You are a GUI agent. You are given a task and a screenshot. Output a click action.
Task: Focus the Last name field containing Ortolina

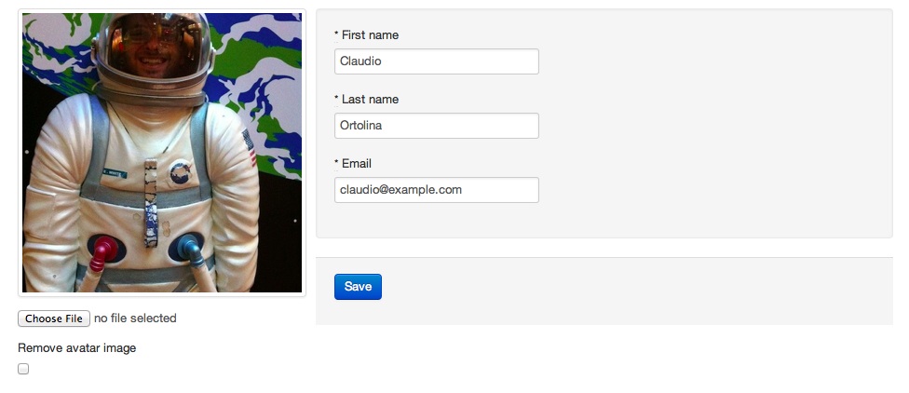click(x=437, y=126)
